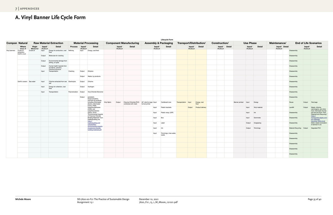The width and height of the screenshot is (333, 215).
Task: Click the 'Michele Moore' author name in footer
Action: pos(23,199)
